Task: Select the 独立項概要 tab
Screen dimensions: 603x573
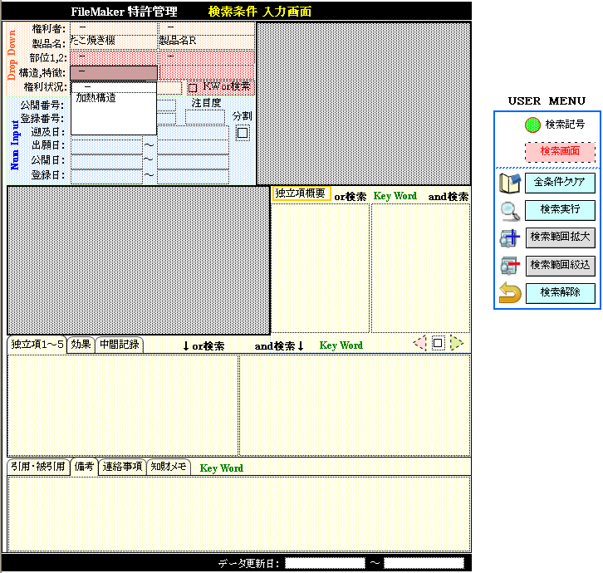Action: [301, 193]
